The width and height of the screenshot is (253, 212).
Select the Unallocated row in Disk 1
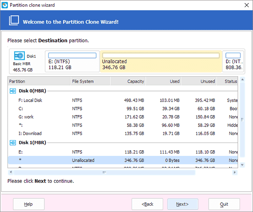[x=123, y=160]
